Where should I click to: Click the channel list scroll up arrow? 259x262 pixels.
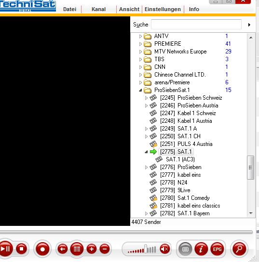coord(251,38)
